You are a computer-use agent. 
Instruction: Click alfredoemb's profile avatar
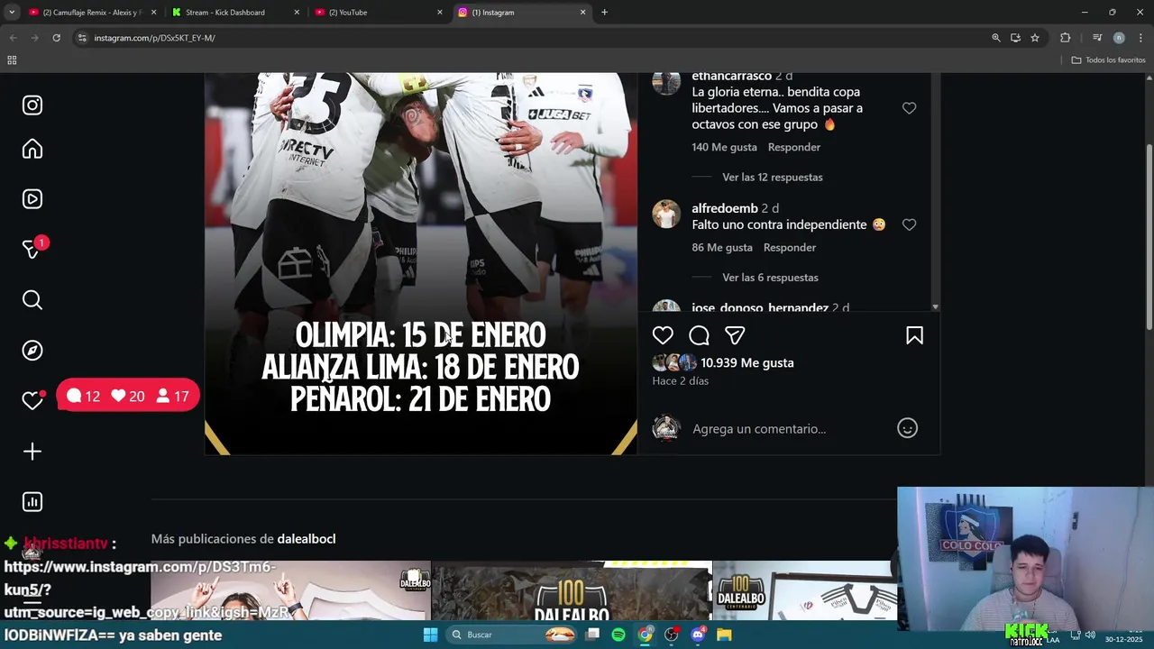pyautogui.click(x=666, y=215)
